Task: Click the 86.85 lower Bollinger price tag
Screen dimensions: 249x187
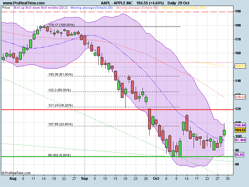Action: point(239,155)
